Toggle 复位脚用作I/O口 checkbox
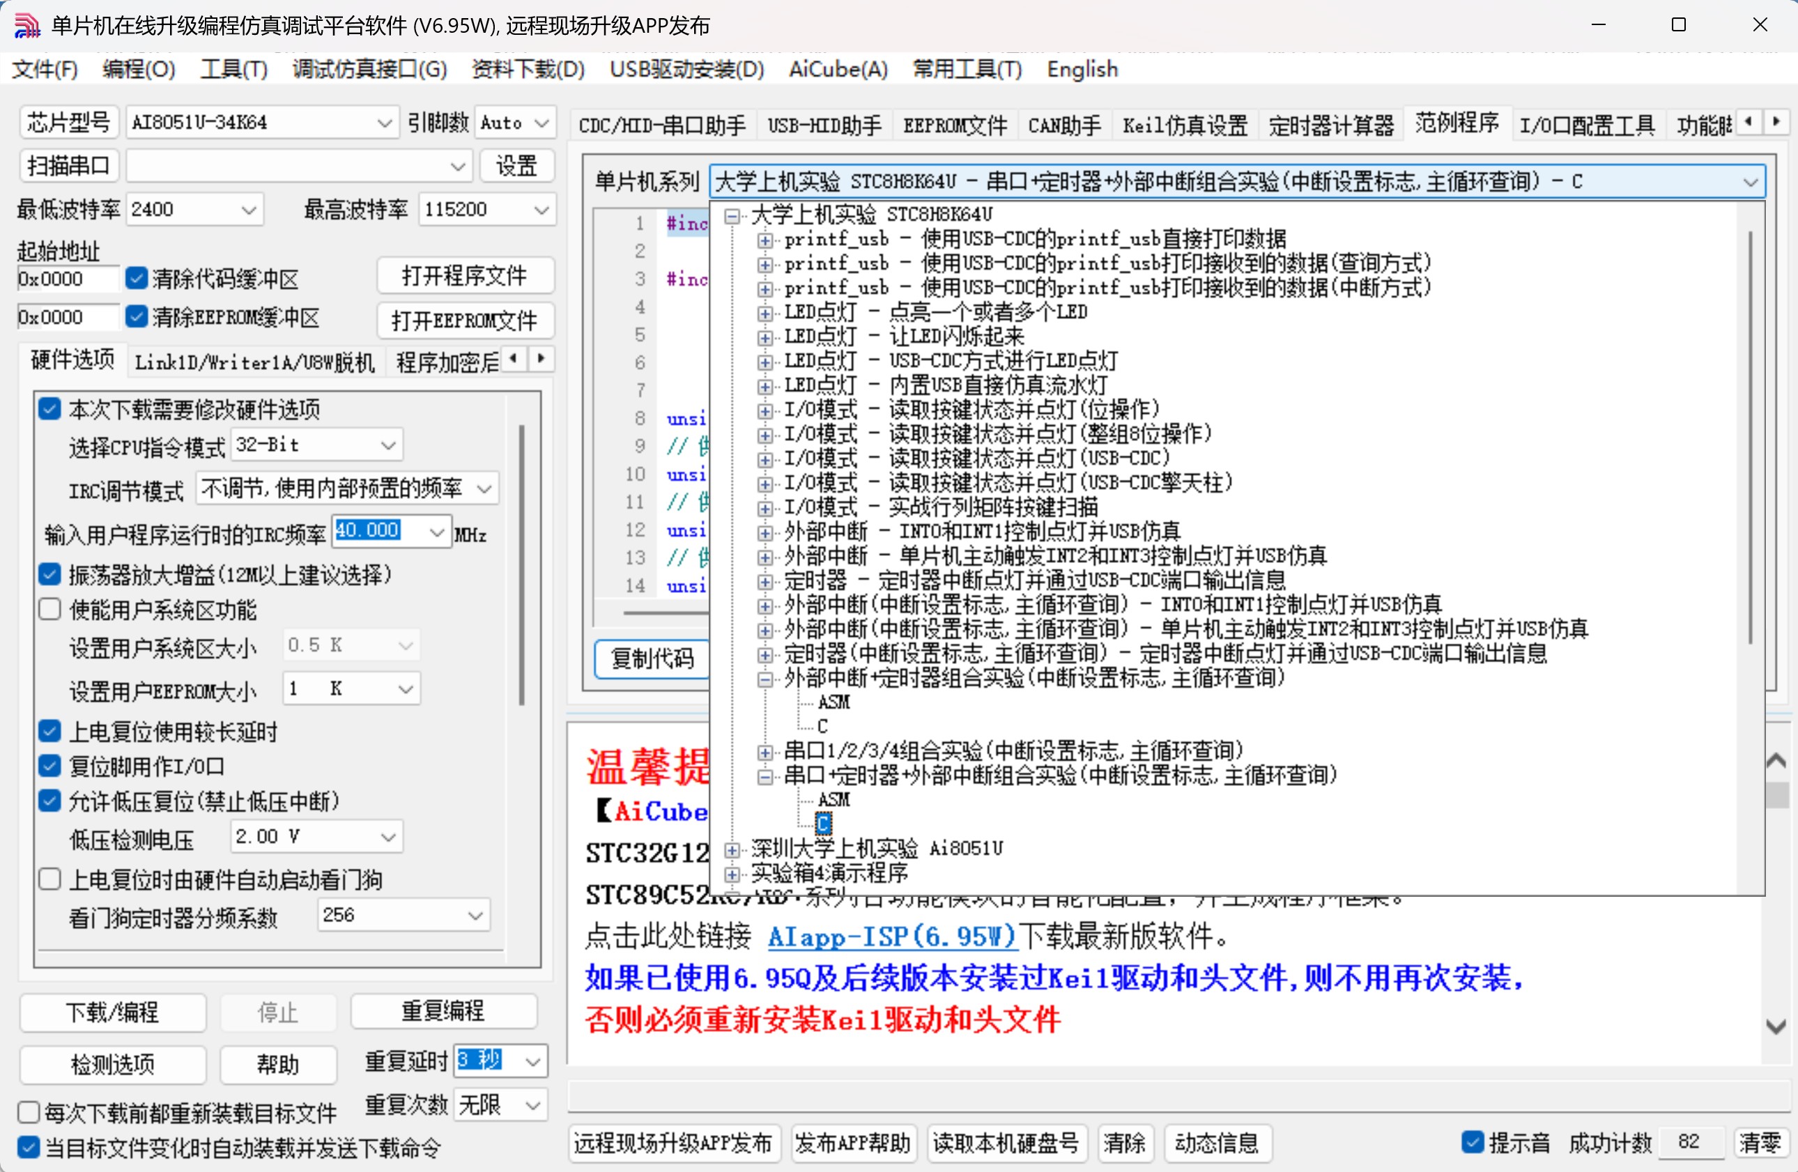The height and width of the screenshot is (1172, 1798). [50, 766]
